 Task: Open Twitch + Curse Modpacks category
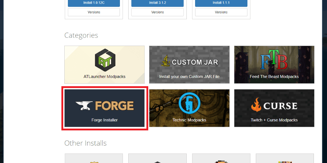274,108
